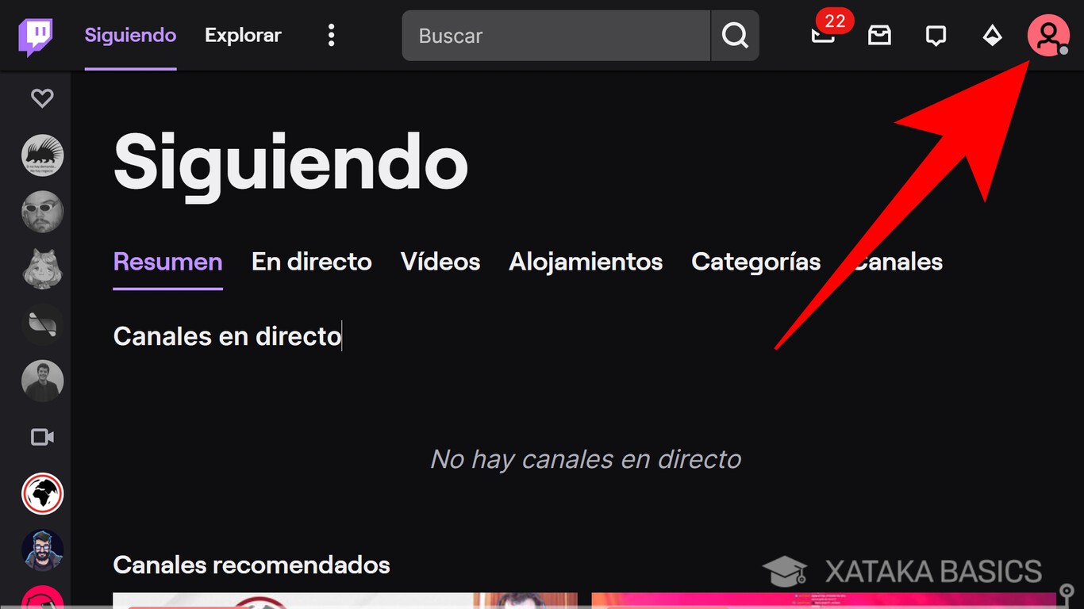Image resolution: width=1084 pixels, height=609 pixels.
Task: Select the Canales tab
Action: [899, 262]
